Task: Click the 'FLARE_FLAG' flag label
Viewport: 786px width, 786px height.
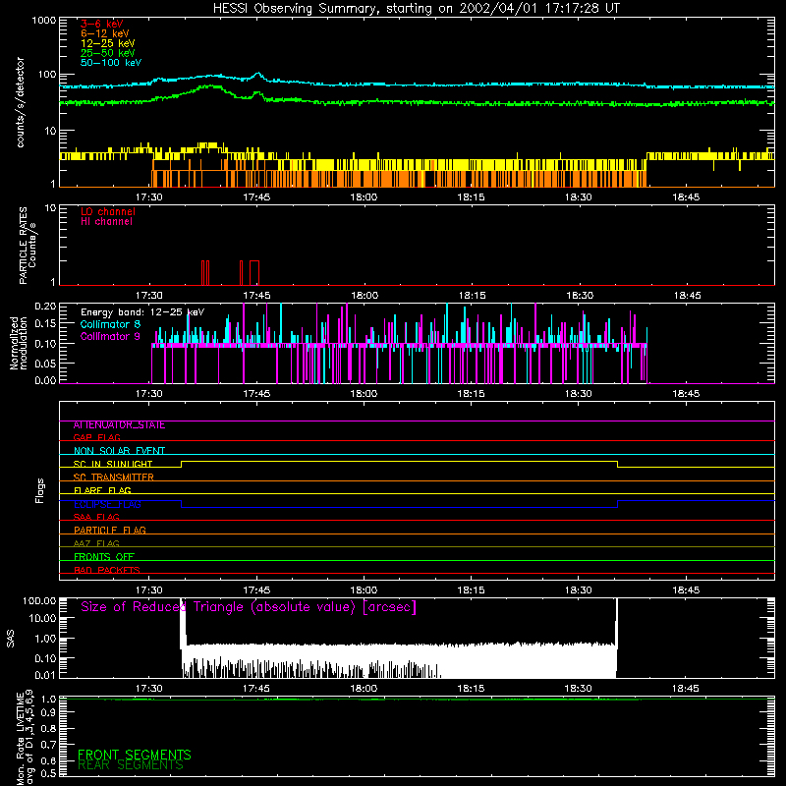Action: coord(102,490)
